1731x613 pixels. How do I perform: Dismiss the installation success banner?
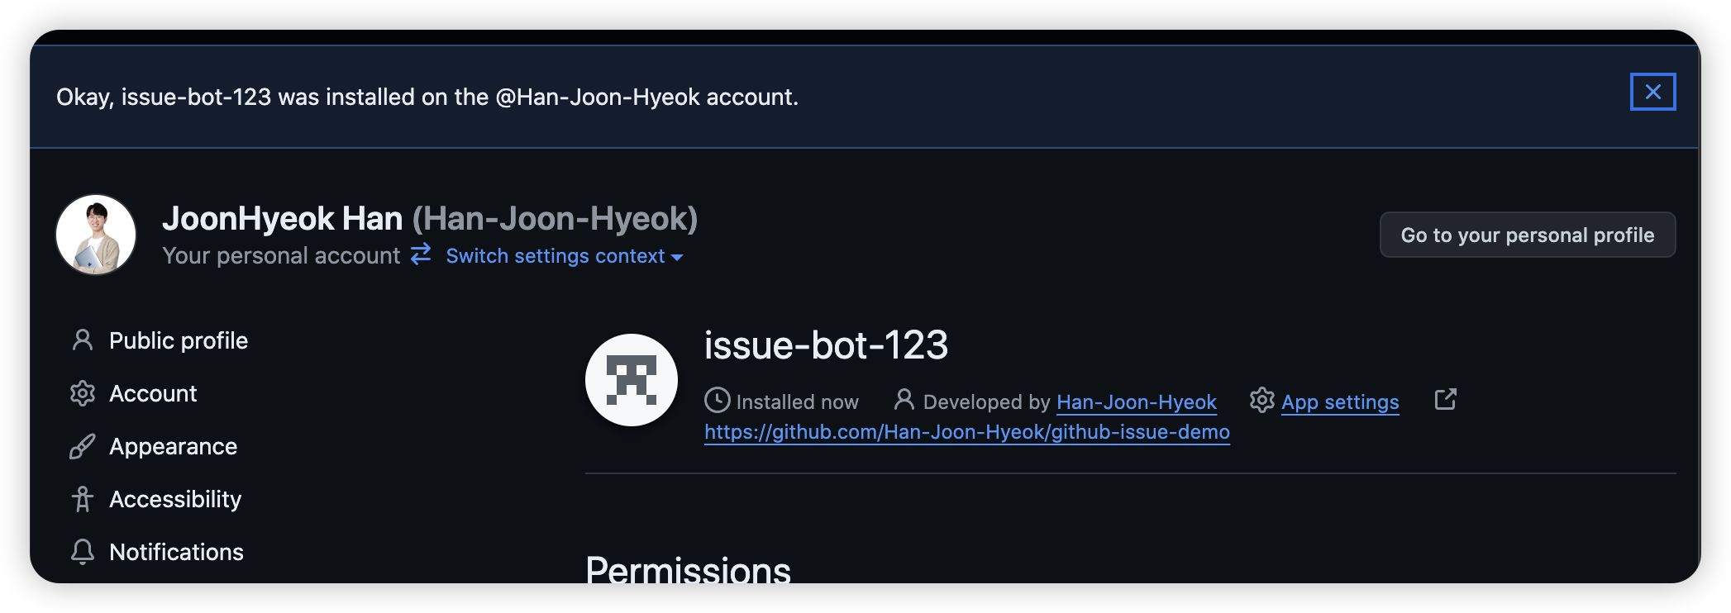(x=1652, y=92)
